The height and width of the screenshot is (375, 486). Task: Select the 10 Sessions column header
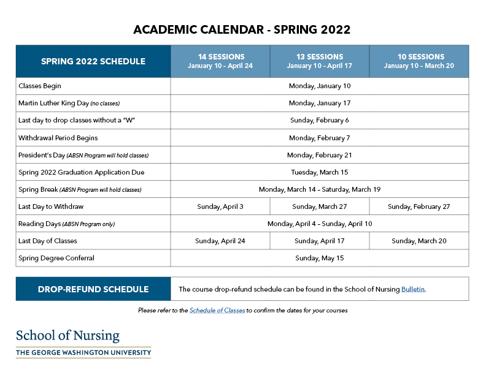coord(419,61)
